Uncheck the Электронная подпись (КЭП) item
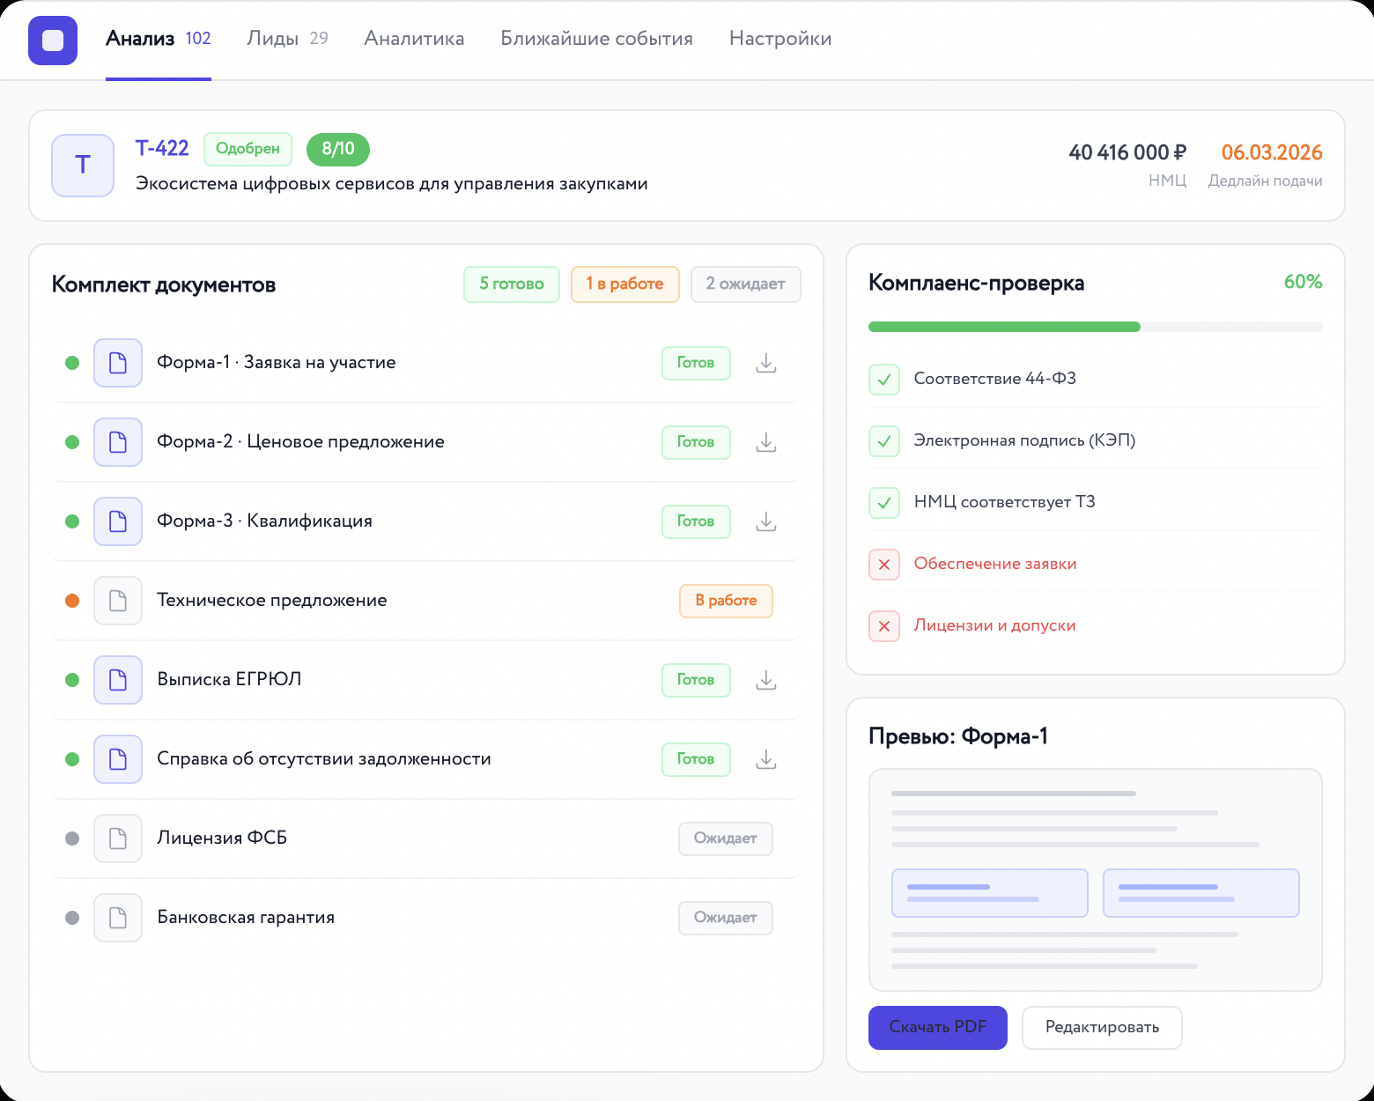1374x1101 pixels. pyautogui.click(x=883, y=441)
